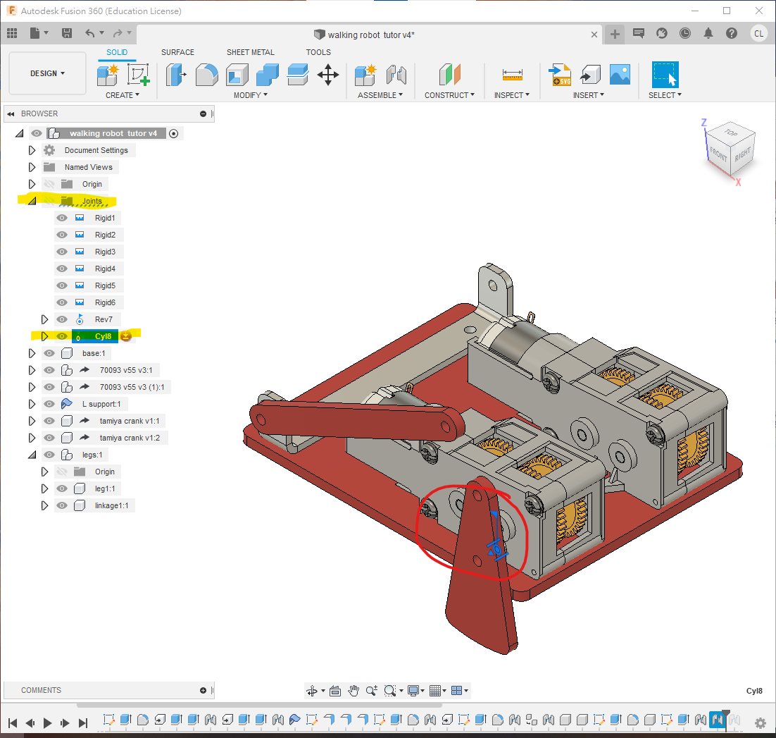776x738 pixels.
Task: Collapse the Joints folder
Action: pos(32,201)
